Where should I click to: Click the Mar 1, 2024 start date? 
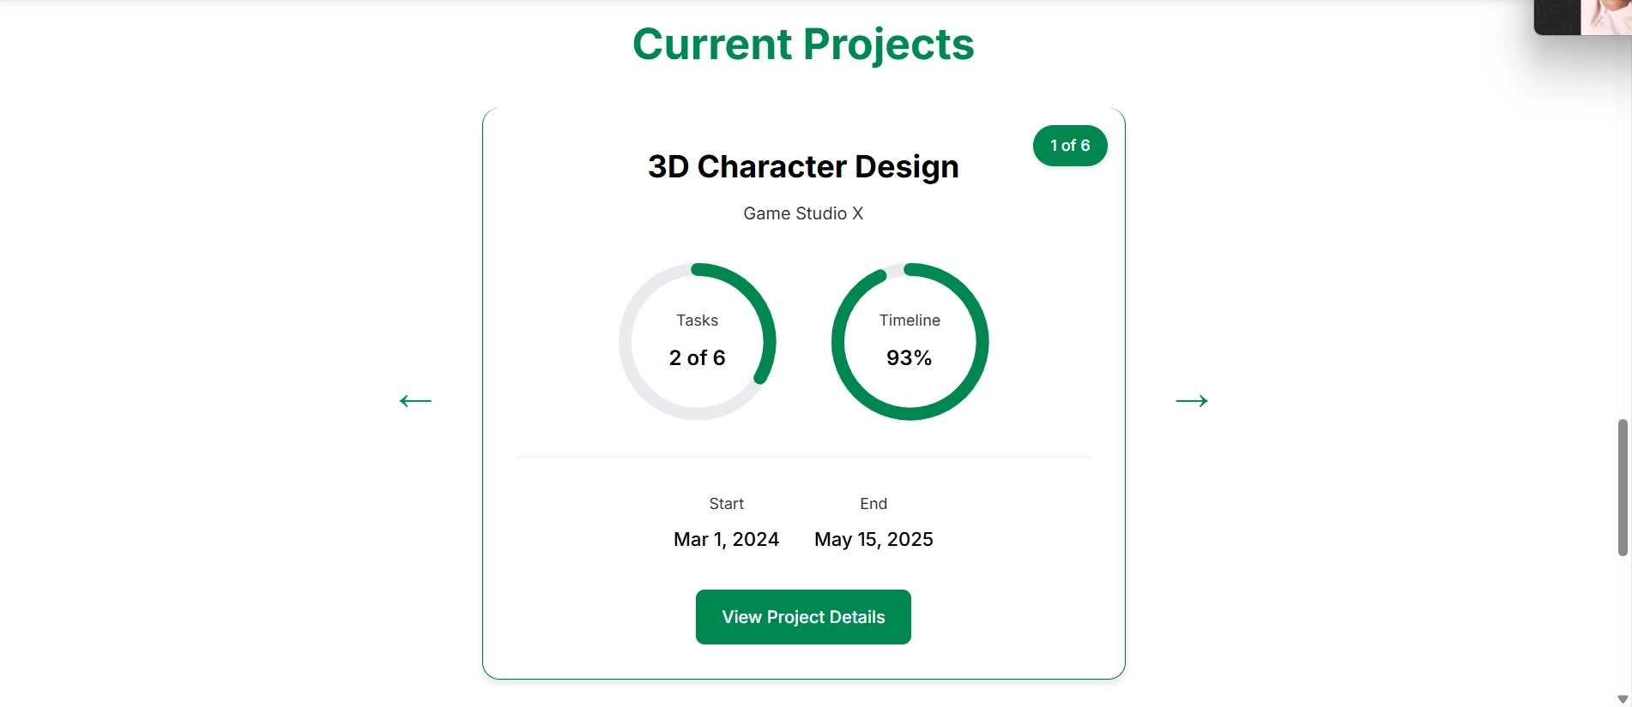[726, 540]
